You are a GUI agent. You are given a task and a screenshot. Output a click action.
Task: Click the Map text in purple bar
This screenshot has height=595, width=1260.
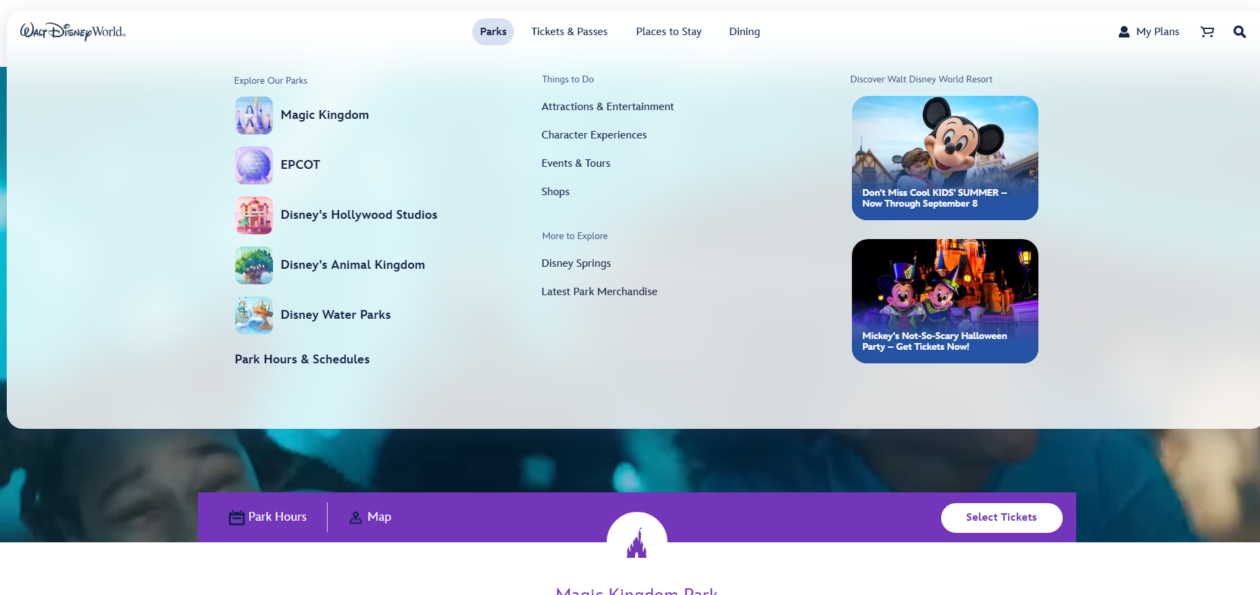tap(380, 517)
